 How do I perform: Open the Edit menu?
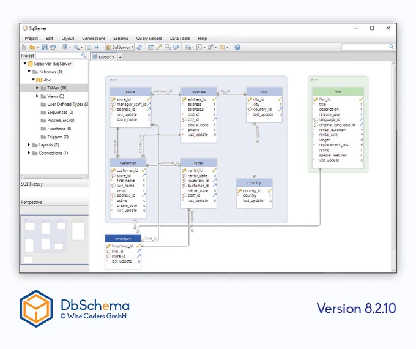(50, 39)
